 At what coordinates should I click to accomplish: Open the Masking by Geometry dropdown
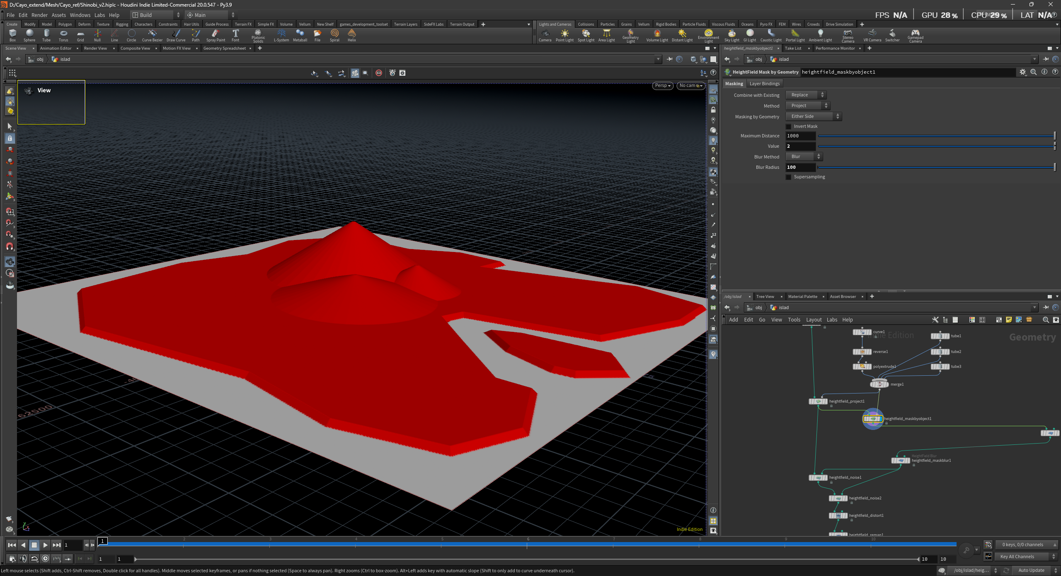pos(813,117)
